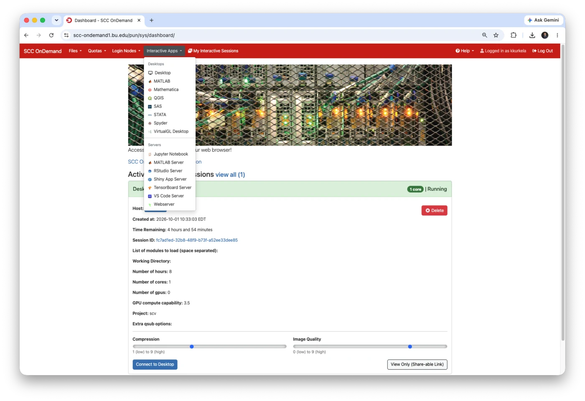The height and width of the screenshot is (401, 585).
Task: Click the MATLAB Server icon
Action: click(150, 163)
